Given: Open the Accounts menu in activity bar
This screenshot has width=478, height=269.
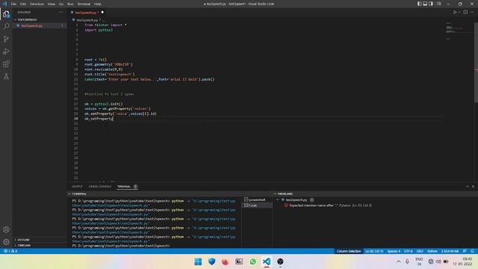Looking at the screenshot, I should pos(6,229).
